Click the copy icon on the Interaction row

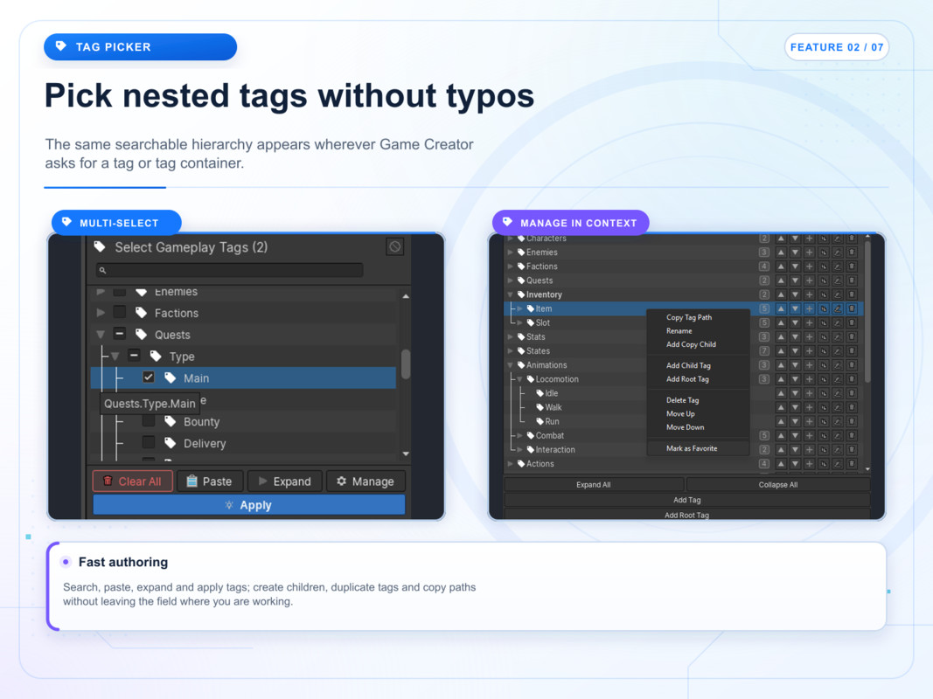[x=824, y=449]
